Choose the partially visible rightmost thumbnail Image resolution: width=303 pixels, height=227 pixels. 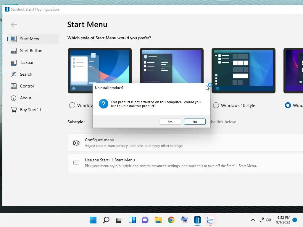293,70
